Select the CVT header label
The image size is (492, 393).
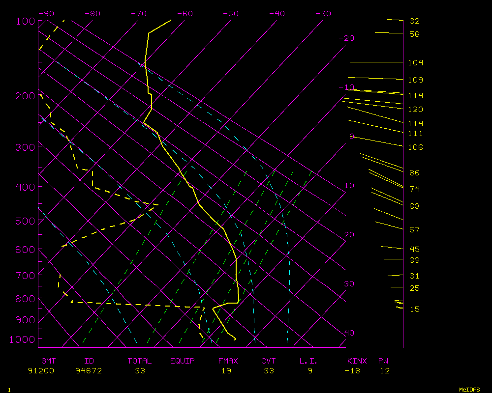point(269,361)
